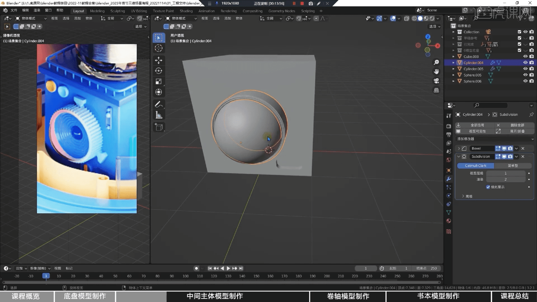Open the Output properties printer icon tab

449,135
